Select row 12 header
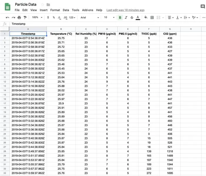The height and width of the screenshot is (176, 206). coord(5,82)
